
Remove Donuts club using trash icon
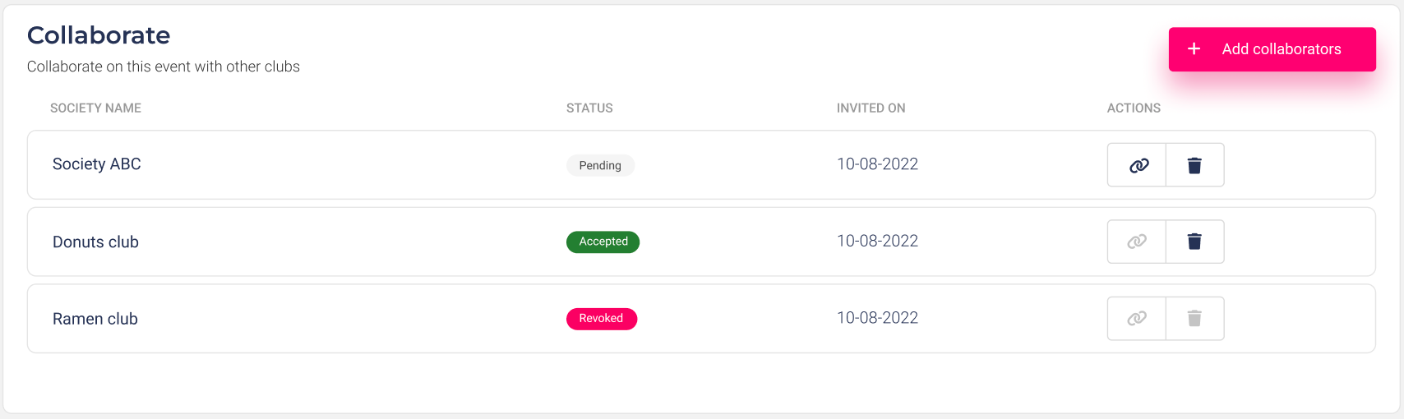(1195, 242)
